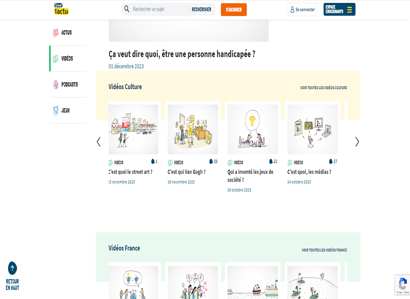The height and width of the screenshot is (299, 410).
Task: Open the personne handicapée video title
Action: [x=182, y=54]
